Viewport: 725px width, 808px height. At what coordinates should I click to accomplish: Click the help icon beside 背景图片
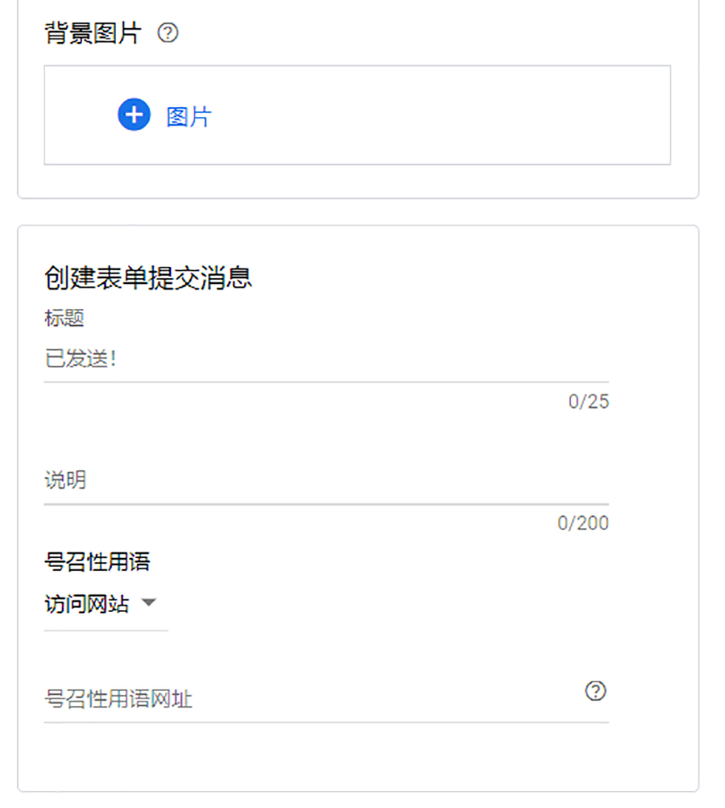tap(169, 33)
